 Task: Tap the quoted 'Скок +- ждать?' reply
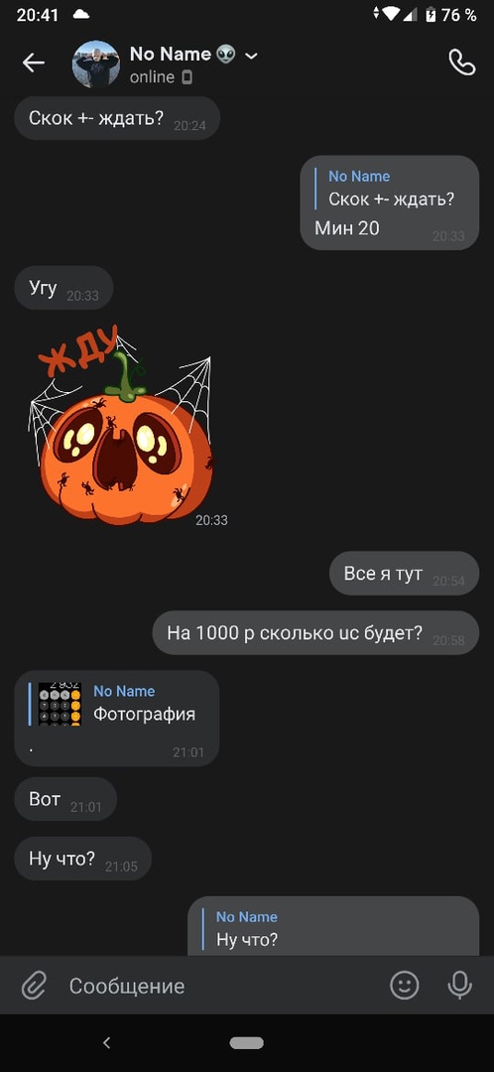390,188
